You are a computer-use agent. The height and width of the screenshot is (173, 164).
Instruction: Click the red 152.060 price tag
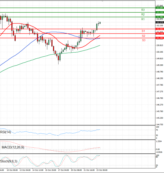[x=159, y=29]
